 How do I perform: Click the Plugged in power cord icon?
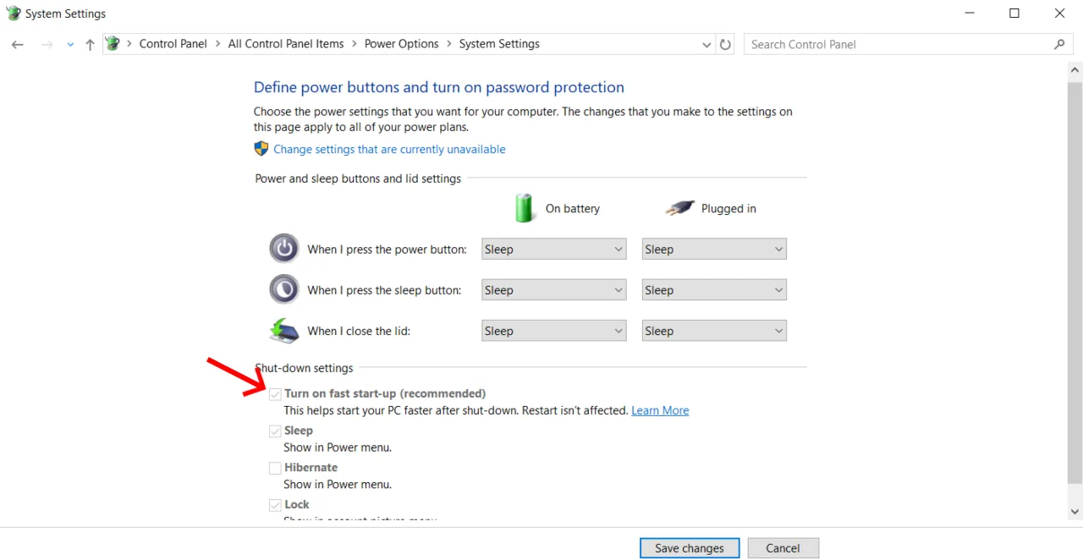[679, 207]
